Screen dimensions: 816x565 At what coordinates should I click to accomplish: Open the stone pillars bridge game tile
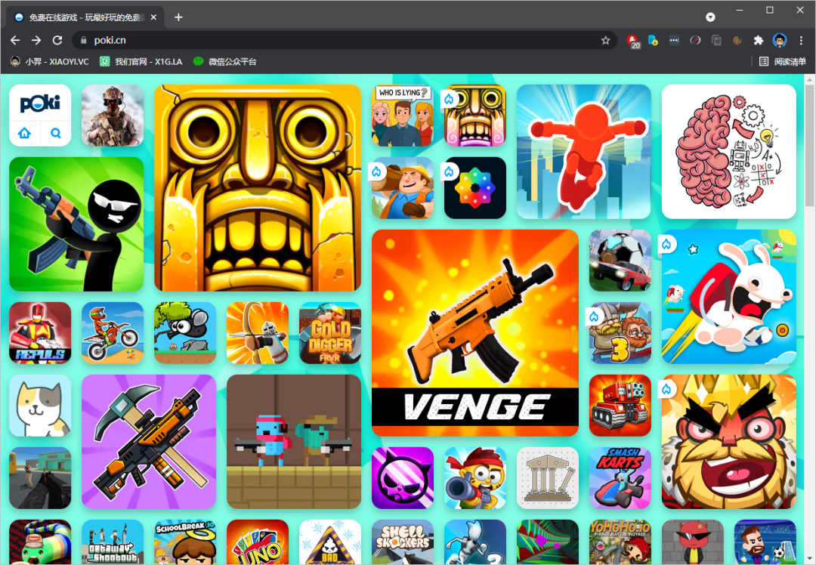[548, 478]
